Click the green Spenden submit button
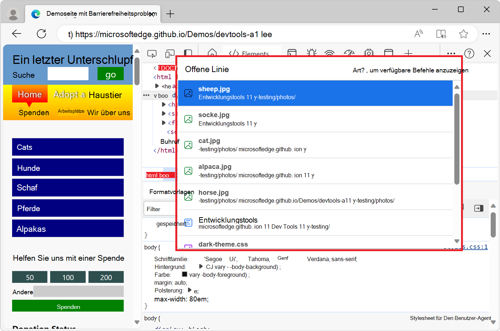 pyautogui.click(x=68, y=306)
